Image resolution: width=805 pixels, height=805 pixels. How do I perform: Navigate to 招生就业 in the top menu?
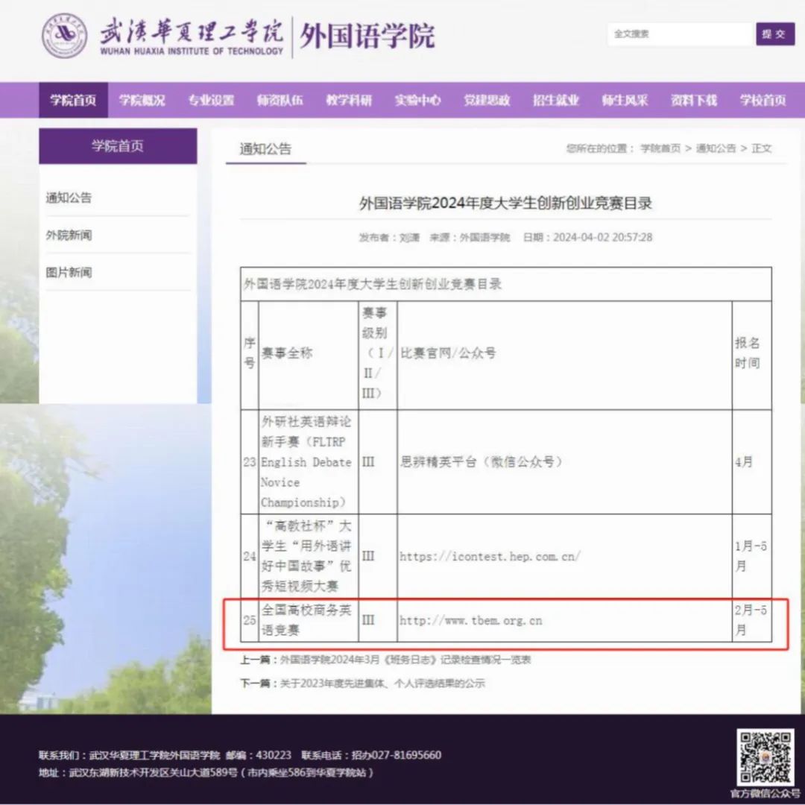[555, 101]
